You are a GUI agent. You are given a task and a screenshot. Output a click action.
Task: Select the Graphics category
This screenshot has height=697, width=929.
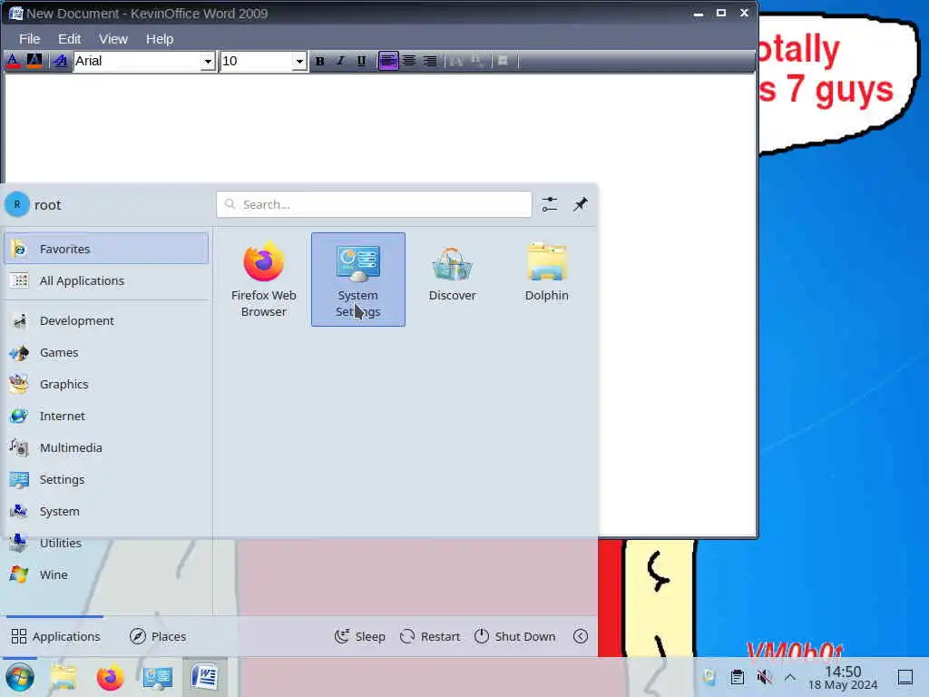tap(107, 384)
